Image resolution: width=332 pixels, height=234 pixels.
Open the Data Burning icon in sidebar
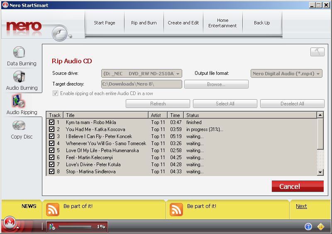[x=19, y=52]
